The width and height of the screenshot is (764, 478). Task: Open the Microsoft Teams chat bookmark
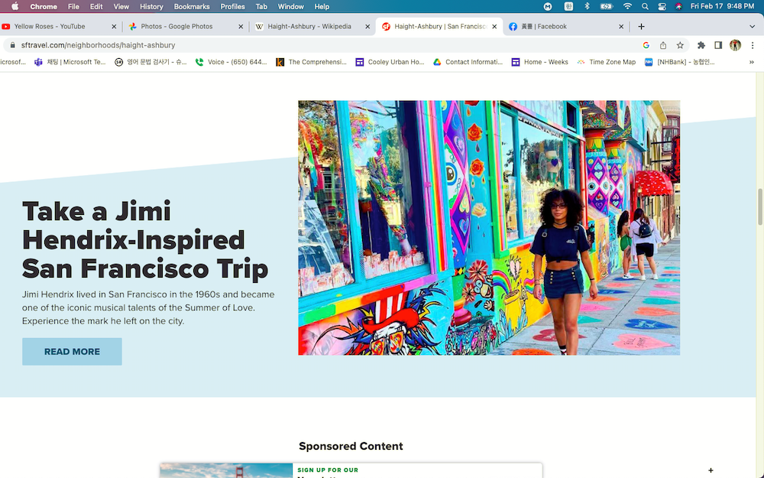tap(70, 62)
